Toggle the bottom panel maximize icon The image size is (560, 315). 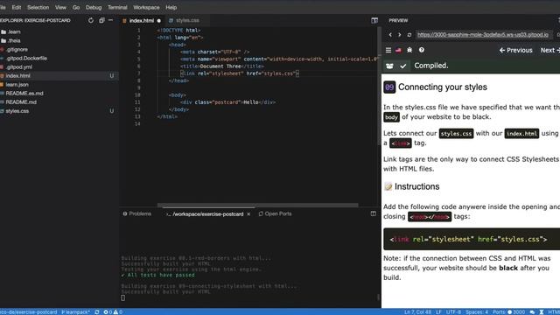(374, 213)
